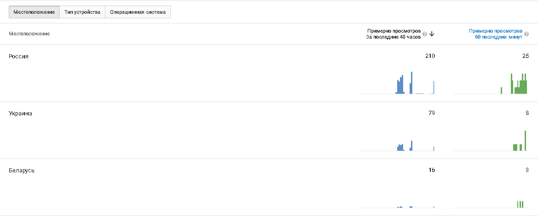Click Россия 48-hour view count 210
Screen dimensions: 538x216
[430, 56]
